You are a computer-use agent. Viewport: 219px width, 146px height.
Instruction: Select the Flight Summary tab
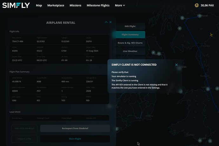point(130,35)
